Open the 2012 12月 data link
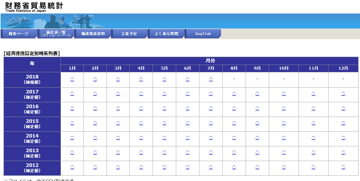 343,167
